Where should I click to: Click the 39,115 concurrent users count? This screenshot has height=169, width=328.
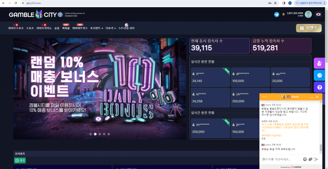point(202,48)
